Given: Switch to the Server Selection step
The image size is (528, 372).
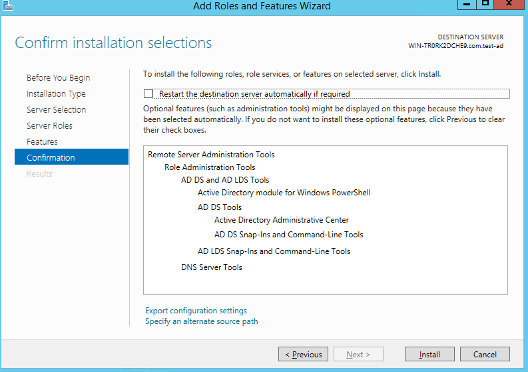Looking at the screenshot, I should [x=56, y=110].
